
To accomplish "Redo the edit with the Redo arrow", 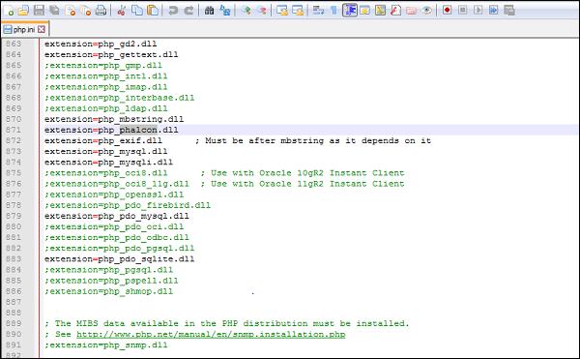I will tap(188, 11).
